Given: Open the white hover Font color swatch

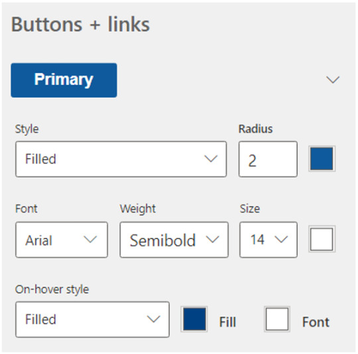Looking at the screenshot, I should pyautogui.click(x=277, y=319).
